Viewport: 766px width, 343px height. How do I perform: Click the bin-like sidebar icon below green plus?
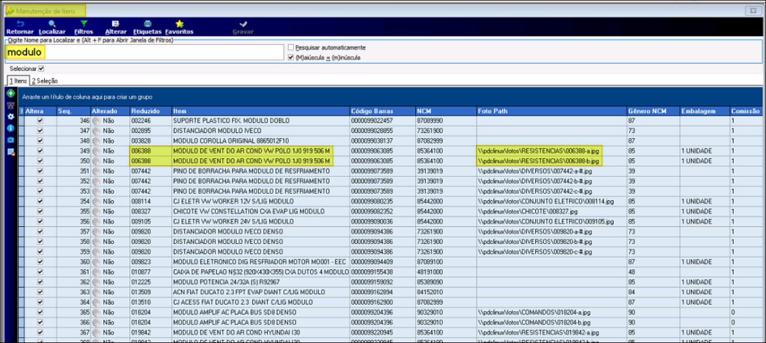coord(10,105)
